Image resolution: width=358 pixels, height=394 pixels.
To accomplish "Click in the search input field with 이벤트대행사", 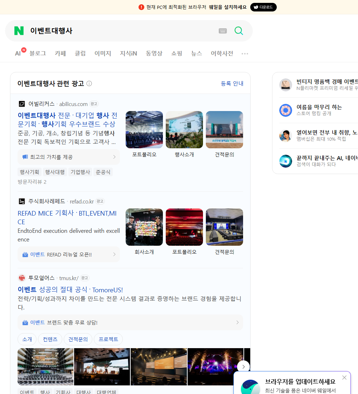I will pyautogui.click(x=122, y=31).
